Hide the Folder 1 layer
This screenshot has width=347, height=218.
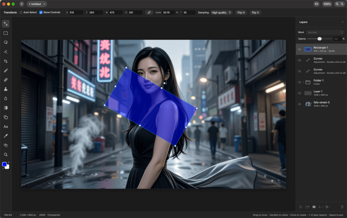click(300, 82)
